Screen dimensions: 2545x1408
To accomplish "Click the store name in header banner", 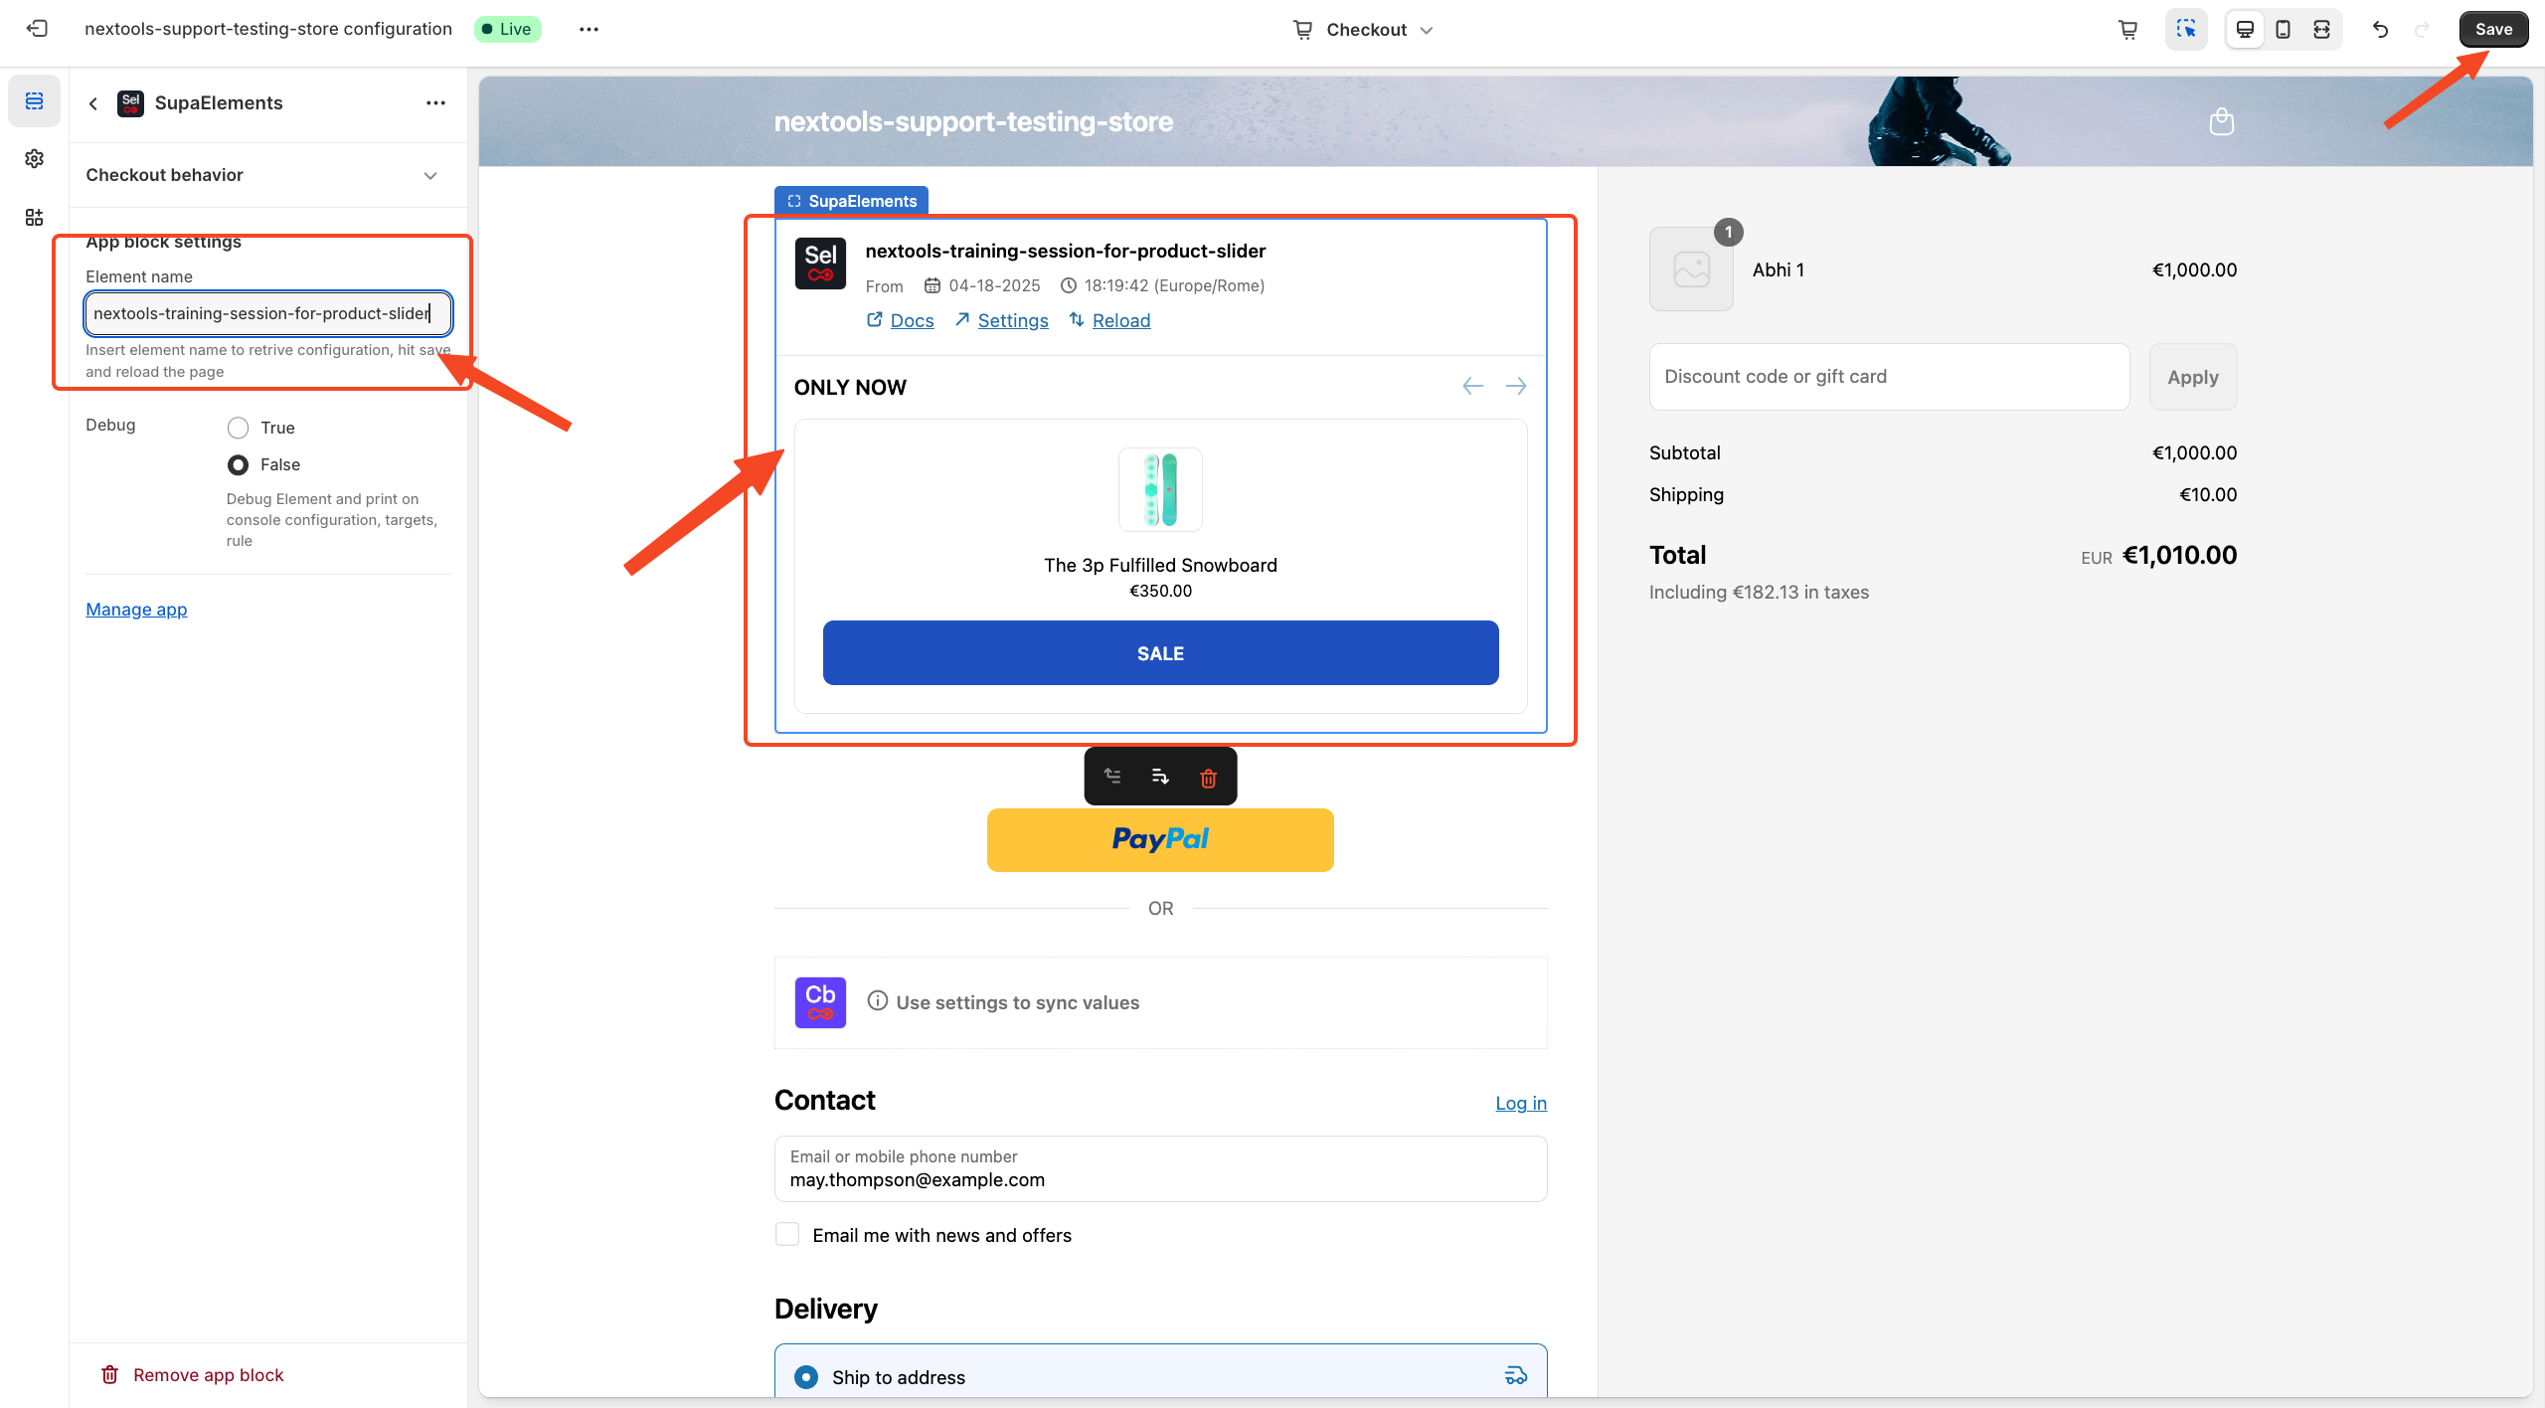I will (973, 121).
